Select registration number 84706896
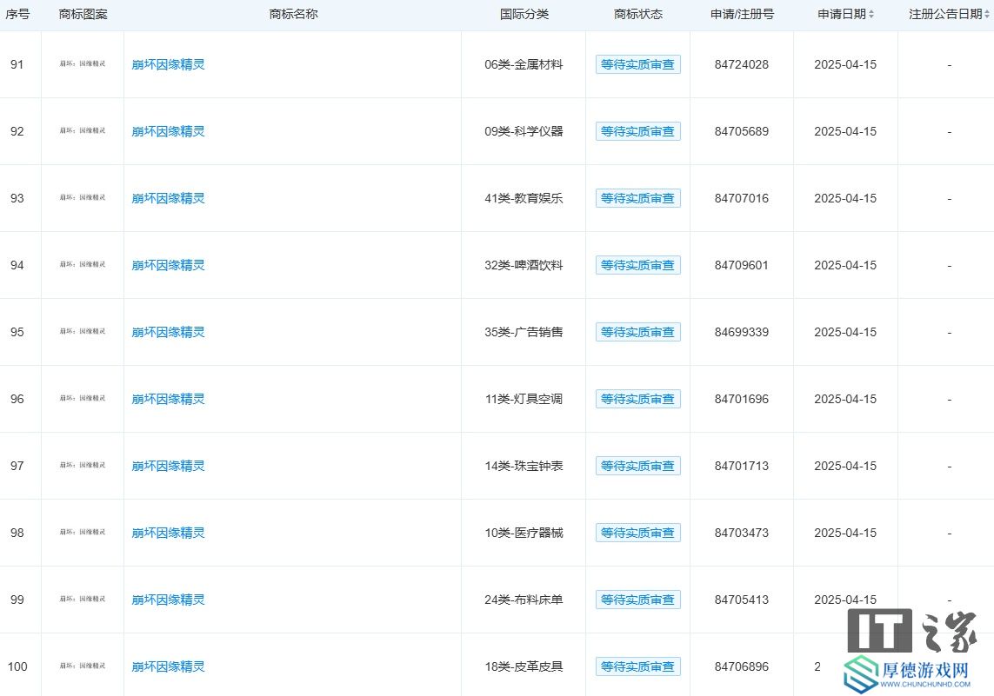 click(x=742, y=666)
